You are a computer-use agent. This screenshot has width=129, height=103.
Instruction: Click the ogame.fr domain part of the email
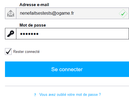(65, 13)
